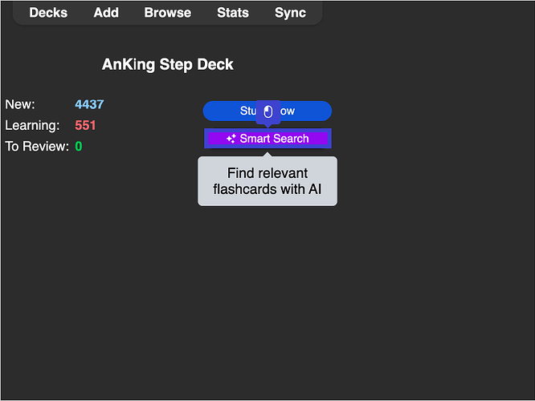Screen dimensions: 535x401
Task: Launch the purple Smart Search button
Action: (273, 139)
